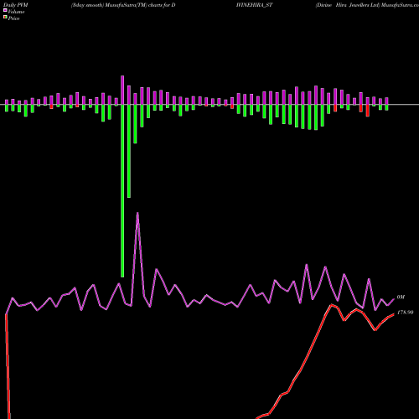Click the IVINEHIRA_ST symbol text
The height and width of the screenshot is (419, 419).
click(254, 5)
